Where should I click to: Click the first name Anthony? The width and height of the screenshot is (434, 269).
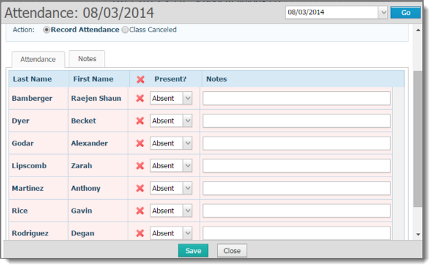point(85,189)
